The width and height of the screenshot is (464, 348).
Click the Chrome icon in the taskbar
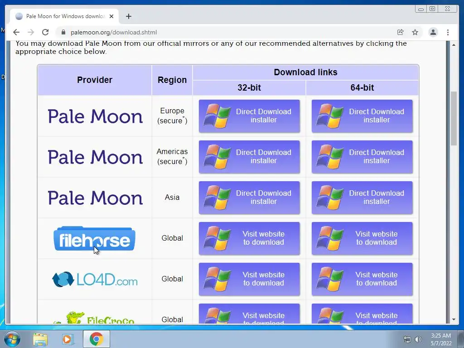(97, 339)
